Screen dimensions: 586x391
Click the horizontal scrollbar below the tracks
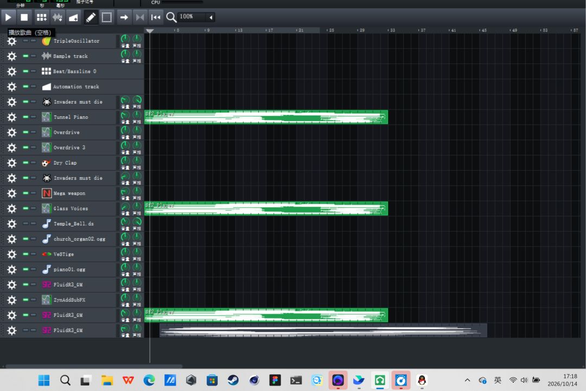point(94,367)
